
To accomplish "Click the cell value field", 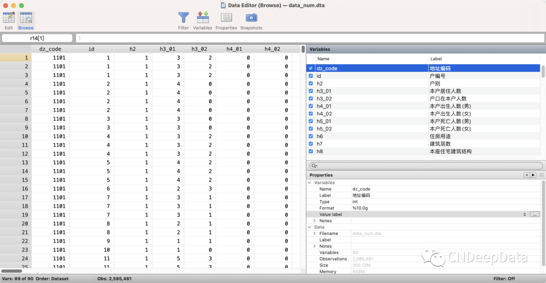I will coord(310,38).
